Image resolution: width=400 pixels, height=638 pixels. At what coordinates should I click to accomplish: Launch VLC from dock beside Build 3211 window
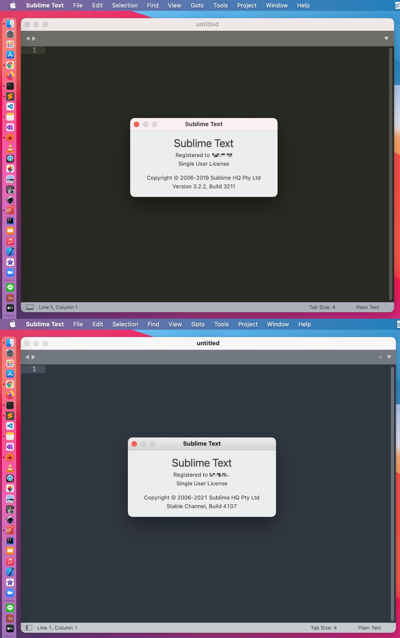point(10,148)
